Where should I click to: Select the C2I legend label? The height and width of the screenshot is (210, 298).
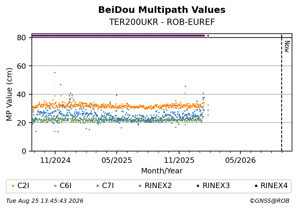(23, 186)
